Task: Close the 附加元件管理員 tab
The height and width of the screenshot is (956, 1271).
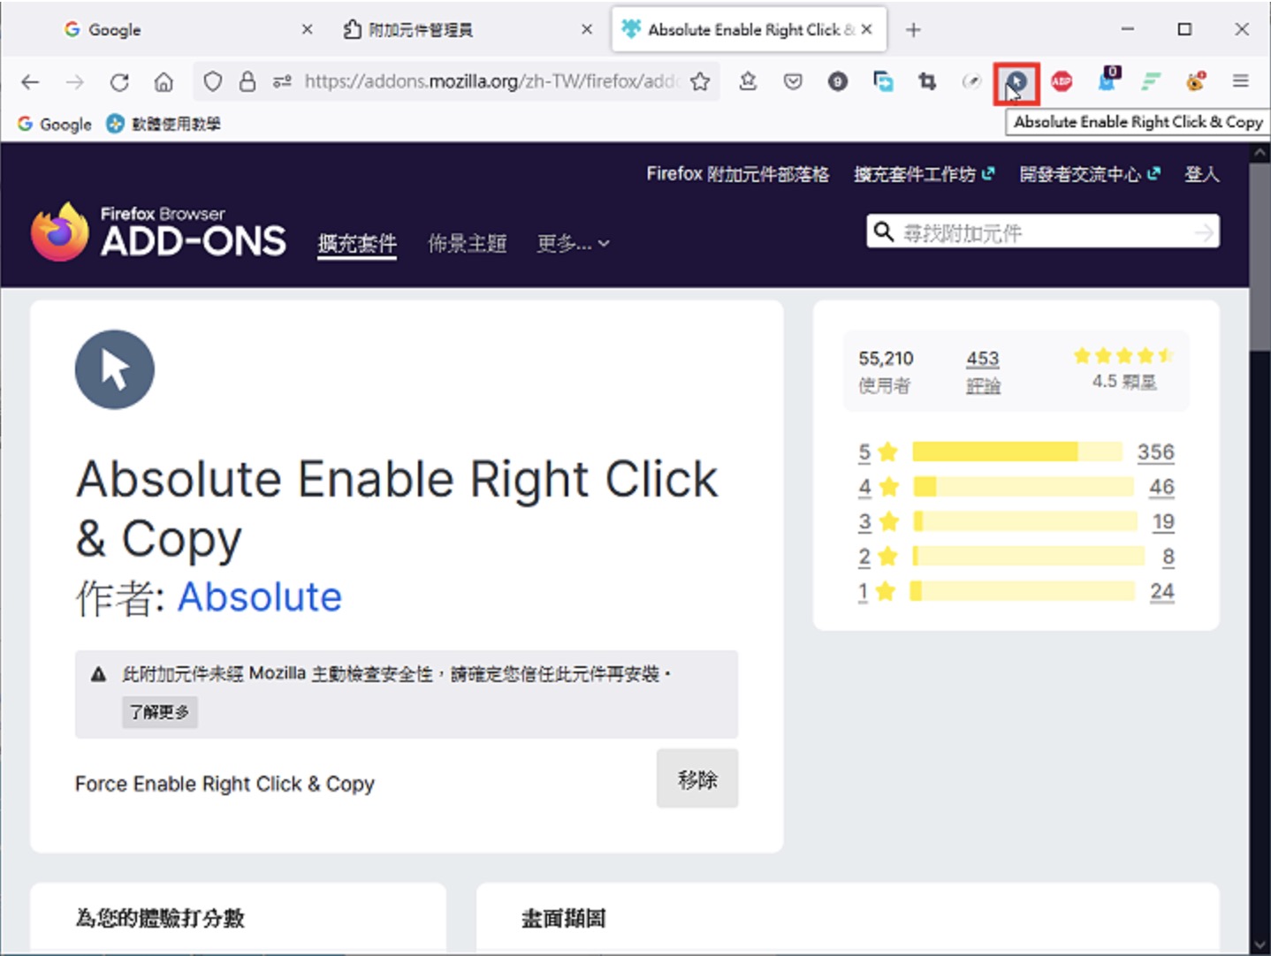Action: (587, 30)
